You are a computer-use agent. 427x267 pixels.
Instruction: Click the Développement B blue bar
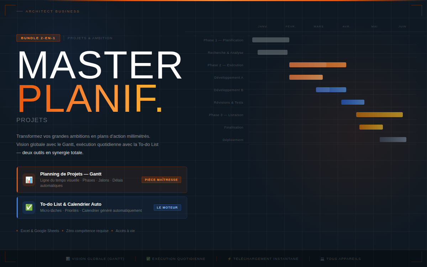point(331,90)
